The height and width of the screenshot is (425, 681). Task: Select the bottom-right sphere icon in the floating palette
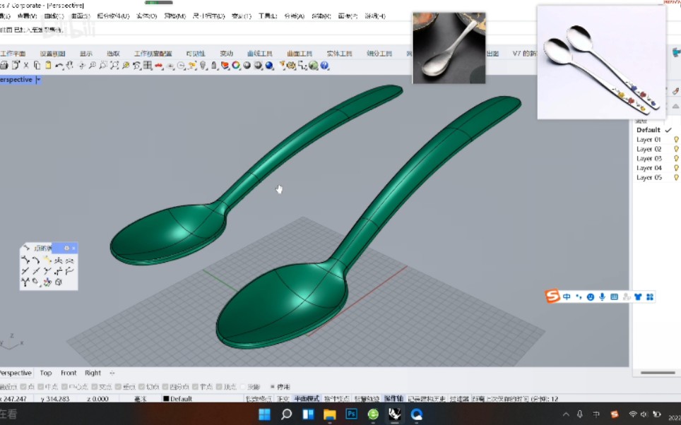pyautogui.click(x=59, y=281)
